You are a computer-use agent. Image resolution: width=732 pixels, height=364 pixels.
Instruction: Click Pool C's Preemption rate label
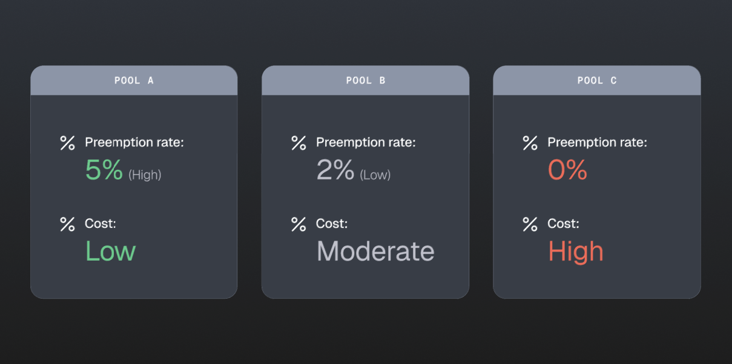coord(598,143)
